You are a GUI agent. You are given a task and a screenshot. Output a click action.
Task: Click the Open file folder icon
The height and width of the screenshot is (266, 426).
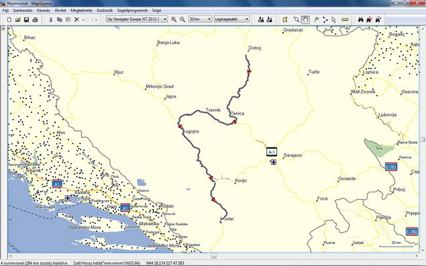tap(18, 19)
